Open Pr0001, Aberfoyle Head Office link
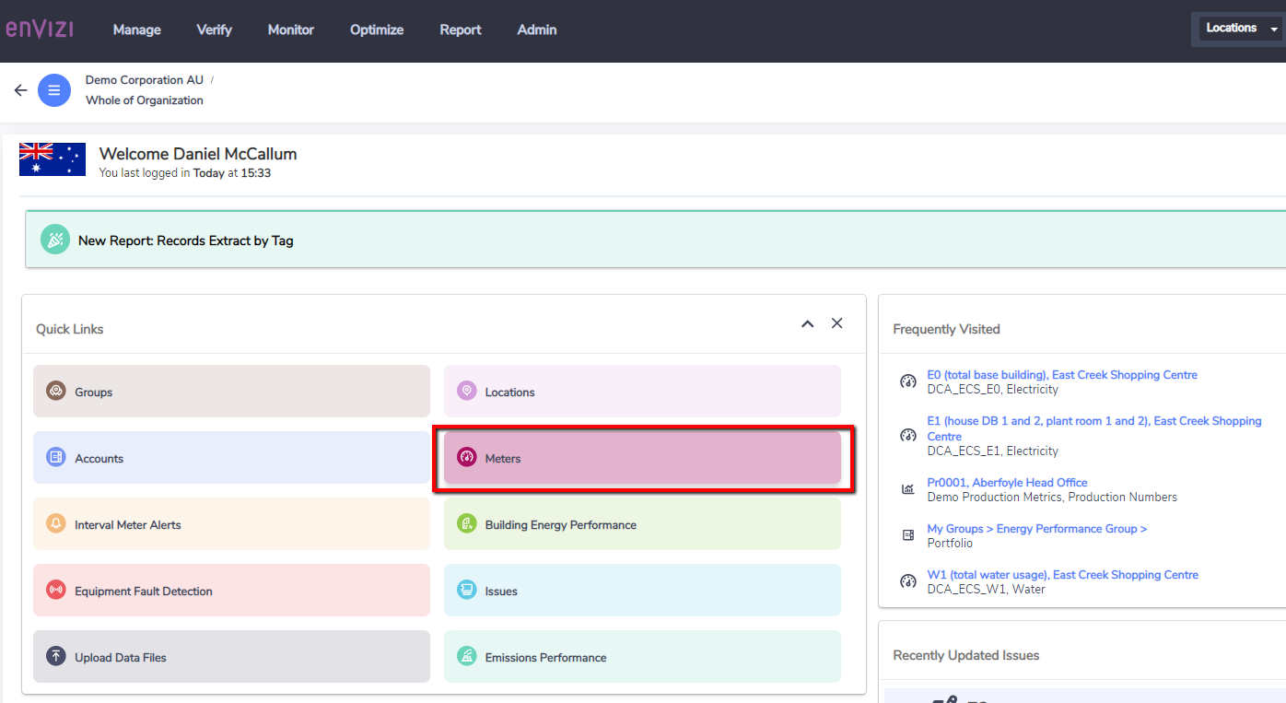This screenshot has height=703, width=1286. (x=1007, y=483)
